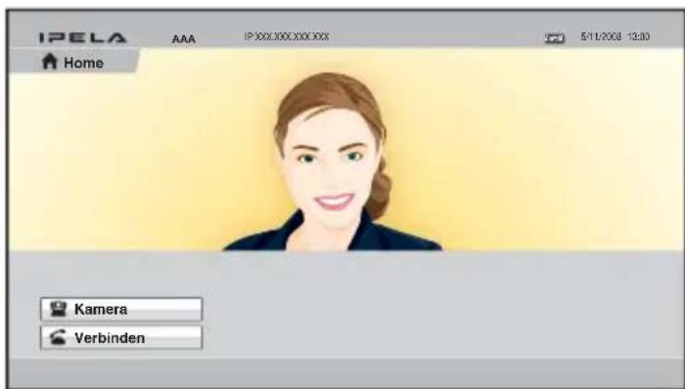Click the 13:00 time display
This screenshot has height=389, width=685.
pyautogui.click(x=638, y=37)
